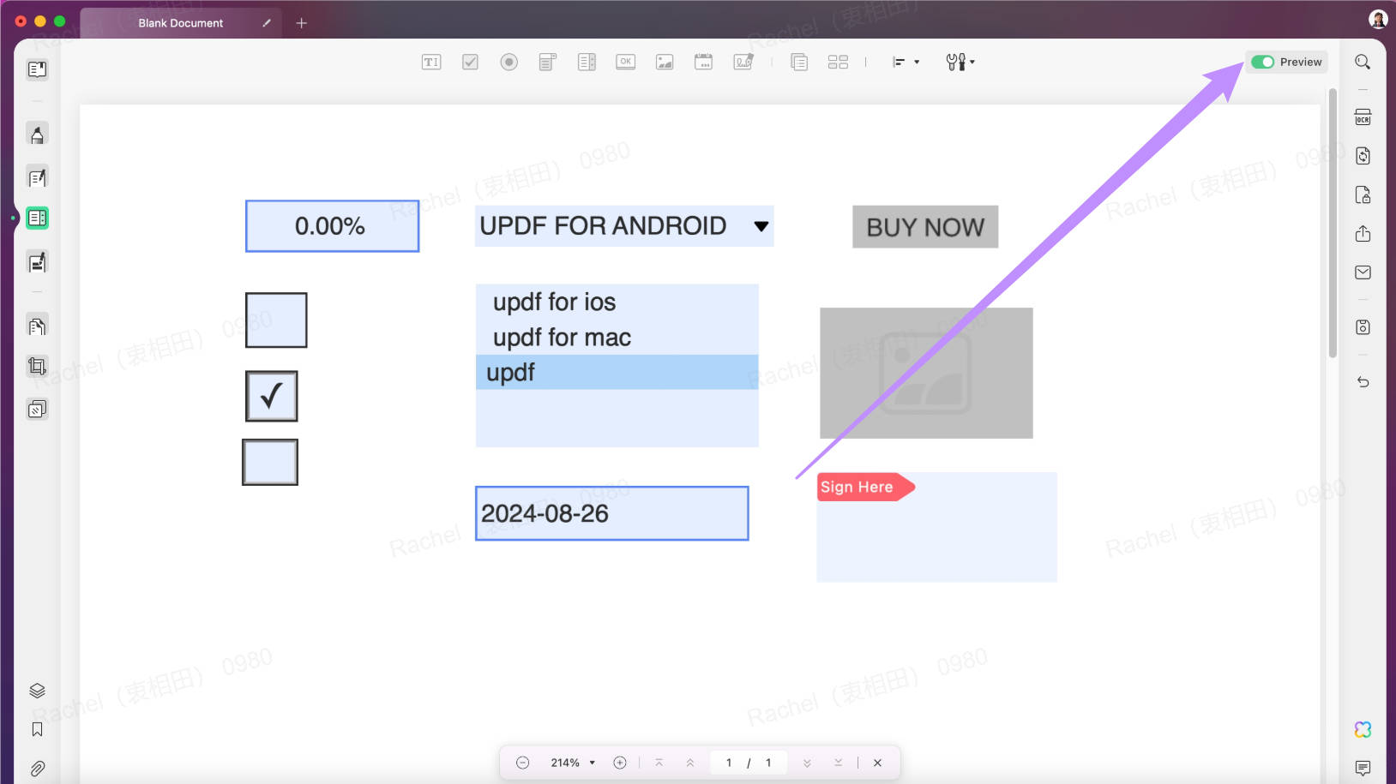Select the Date Field tool
This screenshot has height=784, width=1396.
tap(703, 62)
